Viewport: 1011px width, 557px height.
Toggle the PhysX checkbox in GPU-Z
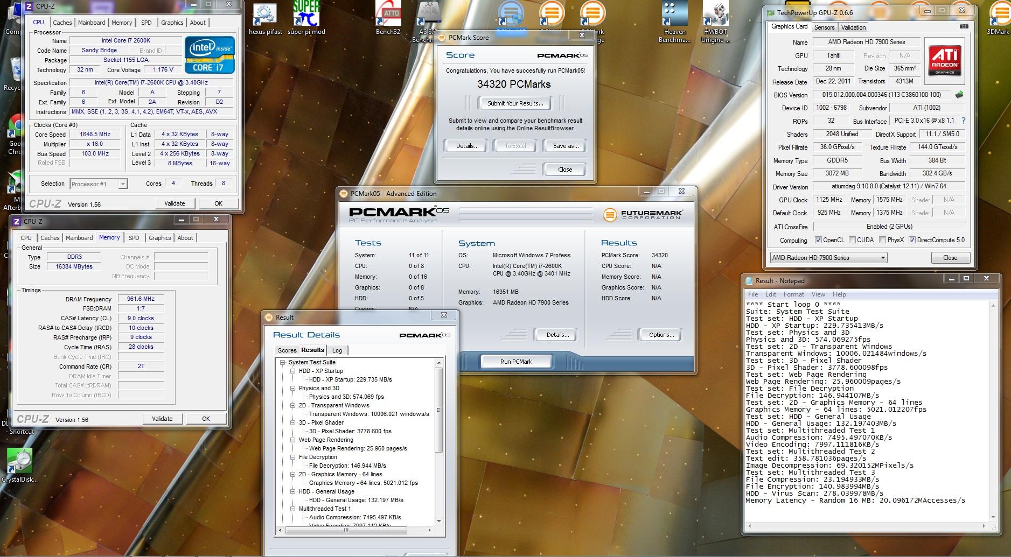pyautogui.click(x=882, y=240)
